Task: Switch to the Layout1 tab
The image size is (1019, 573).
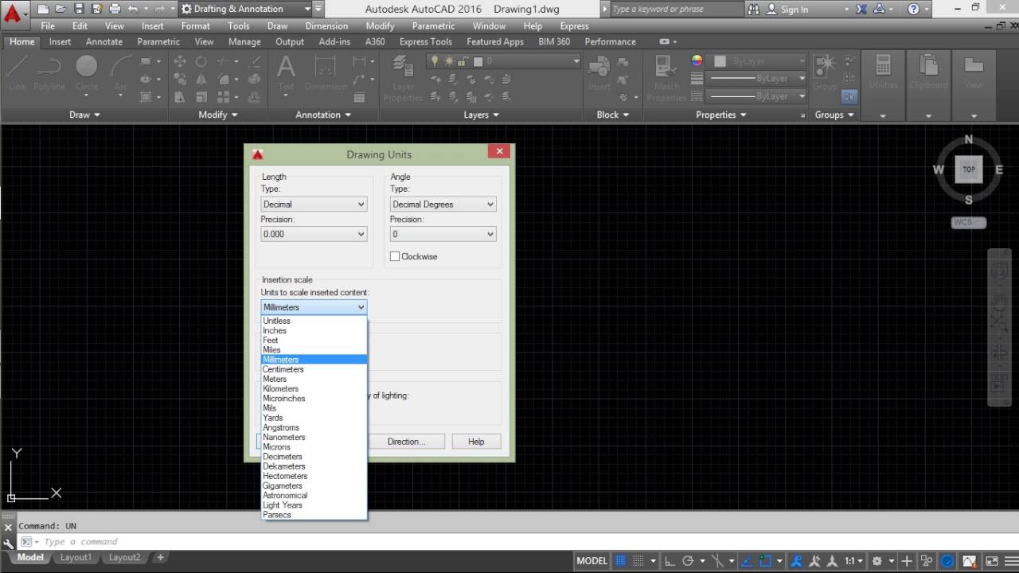Action: point(76,558)
